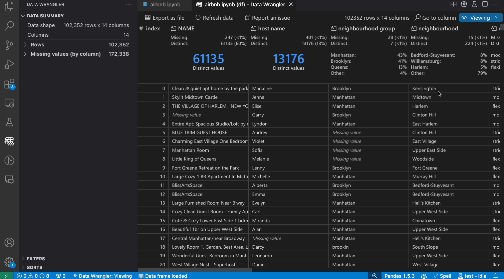Click the horizontal scrollbar under the grid
504x279 pixels.
[195, 270]
